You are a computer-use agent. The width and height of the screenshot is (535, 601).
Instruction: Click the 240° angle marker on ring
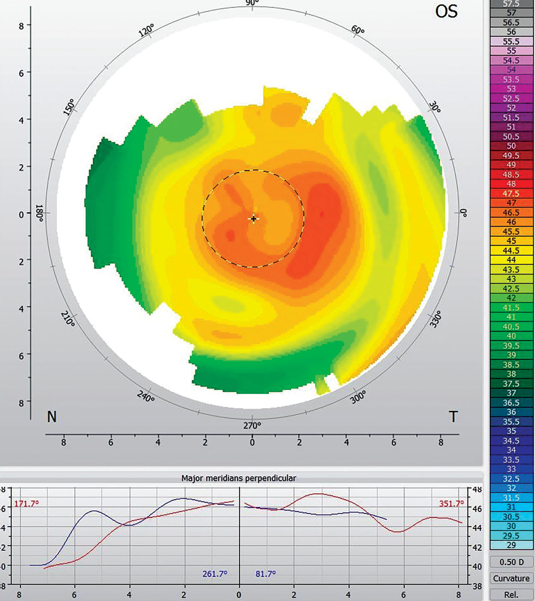pyautogui.click(x=146, y=396)
